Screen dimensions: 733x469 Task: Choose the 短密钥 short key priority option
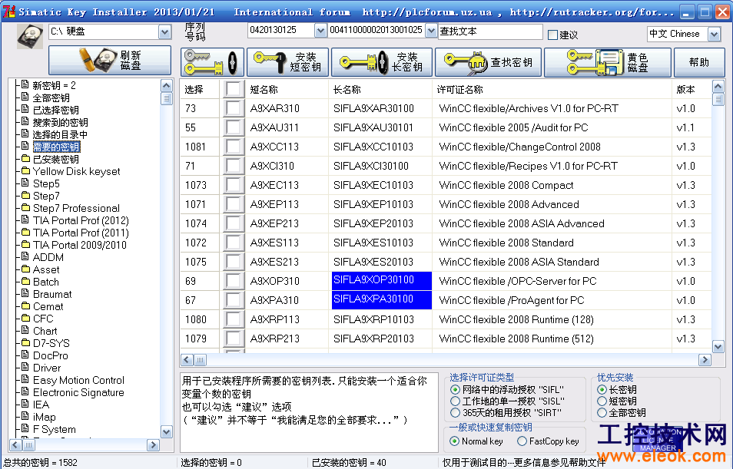602,401
